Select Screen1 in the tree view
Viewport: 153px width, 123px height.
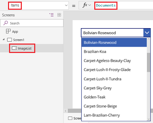[18, 40]
